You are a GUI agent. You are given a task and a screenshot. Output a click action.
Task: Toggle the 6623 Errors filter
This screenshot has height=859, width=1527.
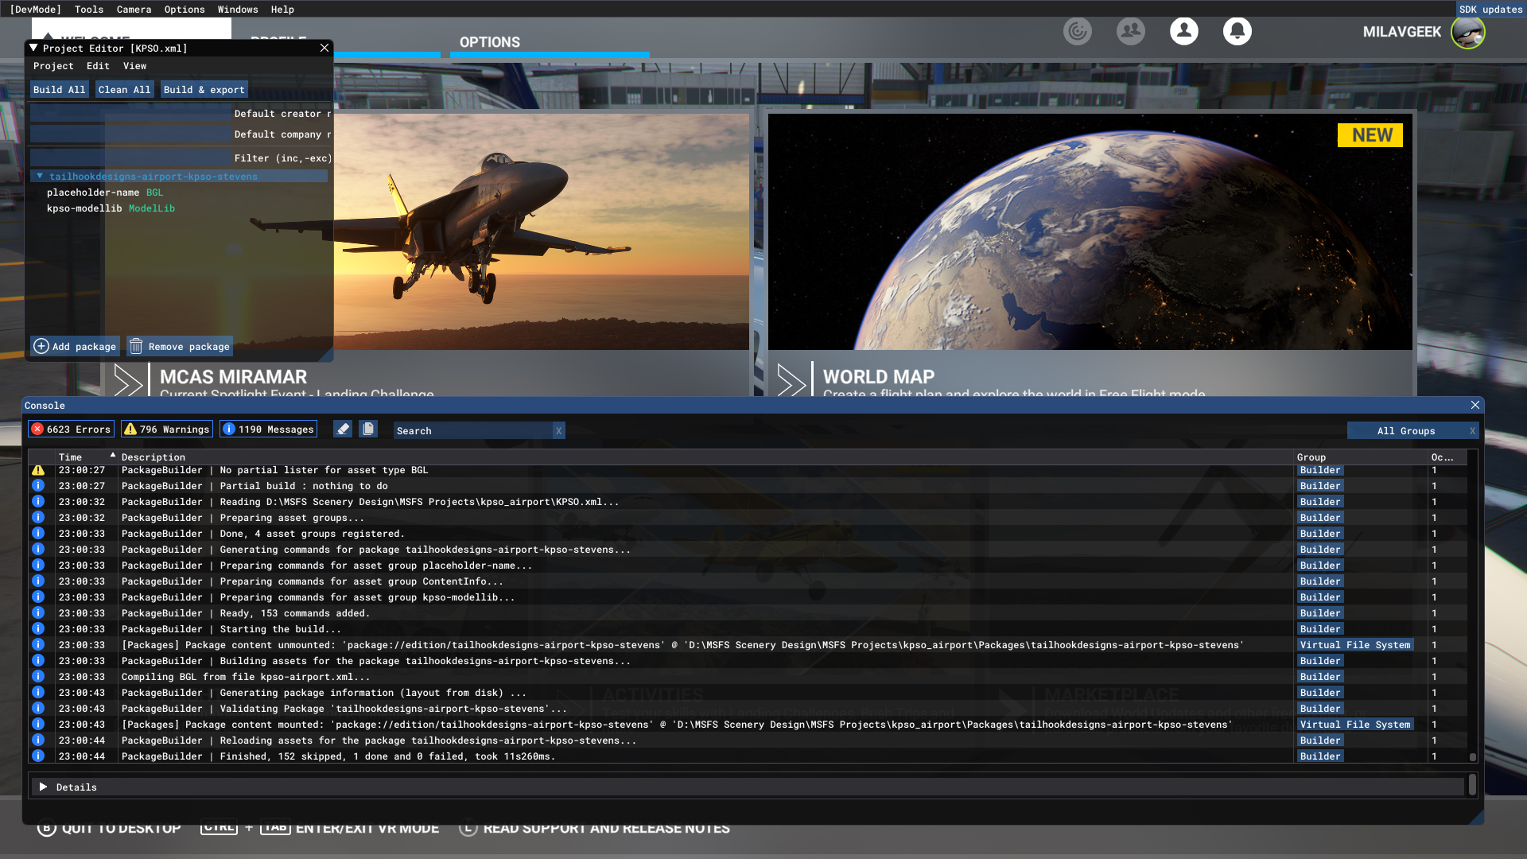[x=71, y=429]
